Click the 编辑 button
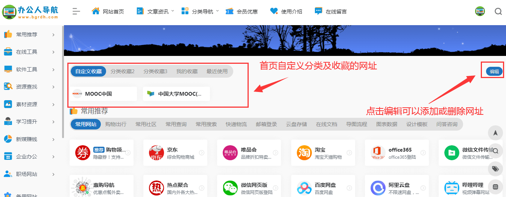506x197 pixels. coord(494,72)
